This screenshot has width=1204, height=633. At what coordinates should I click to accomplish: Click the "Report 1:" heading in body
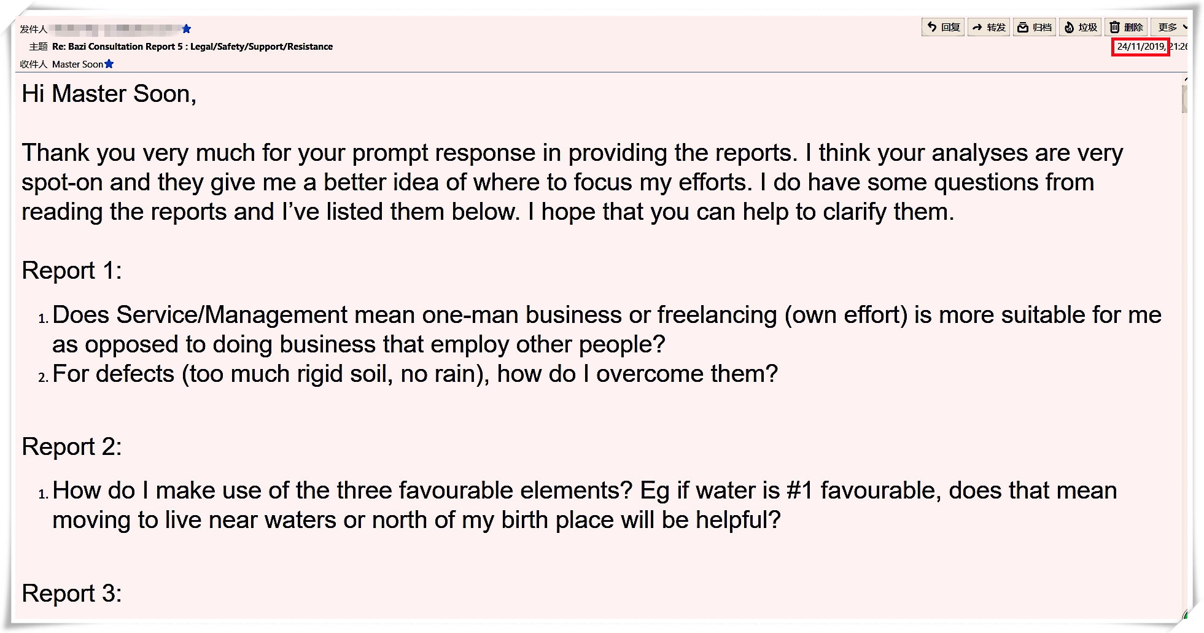(72, 271)
